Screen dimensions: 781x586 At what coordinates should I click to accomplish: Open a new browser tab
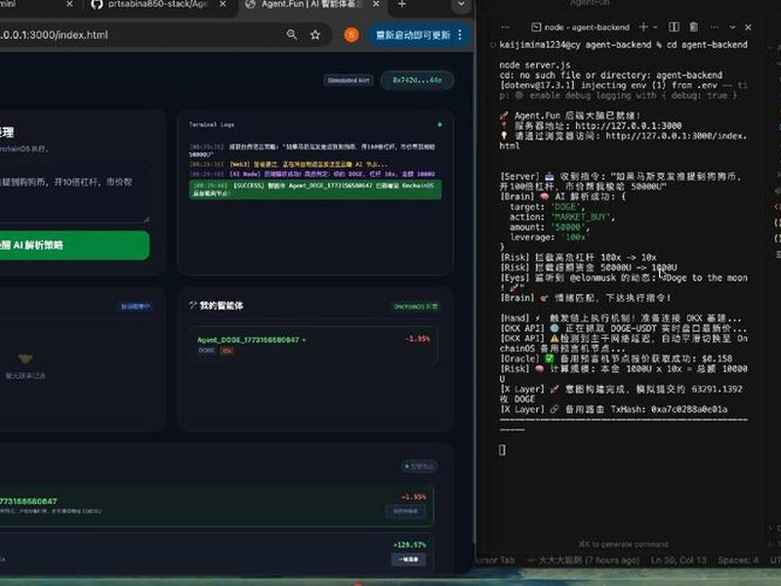click(402, 4)
